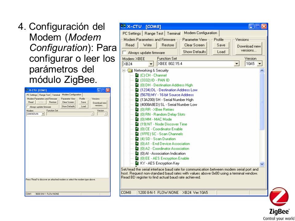This screenshot has width=295, height=221.
Task: Switch to PC Settings tab in COM1 window
Action: (32, 95)
